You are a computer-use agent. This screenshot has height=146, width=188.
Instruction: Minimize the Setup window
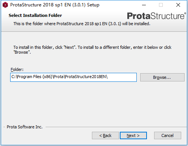click(144, 5)
